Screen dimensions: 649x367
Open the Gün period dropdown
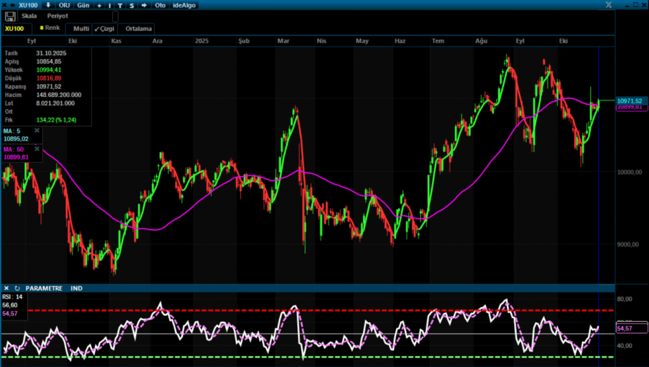coord(83,5)
